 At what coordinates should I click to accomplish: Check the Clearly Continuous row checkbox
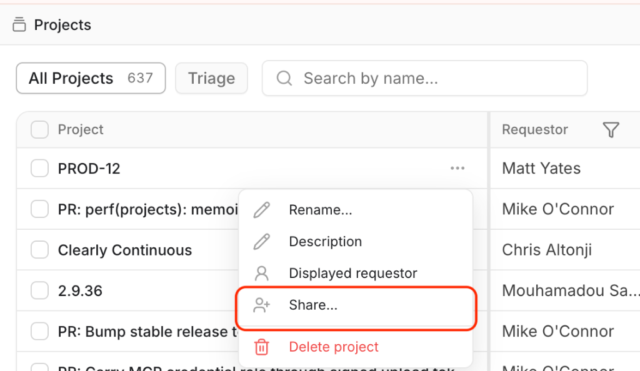pyautogui.click(x=39, y=250)
